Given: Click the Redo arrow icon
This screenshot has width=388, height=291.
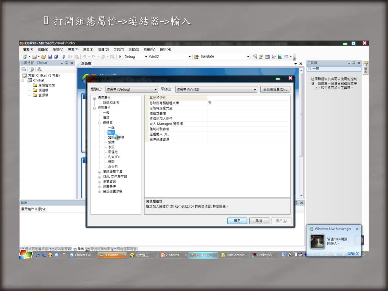Looking at the screenshot, I should click(x=94, y=57).
